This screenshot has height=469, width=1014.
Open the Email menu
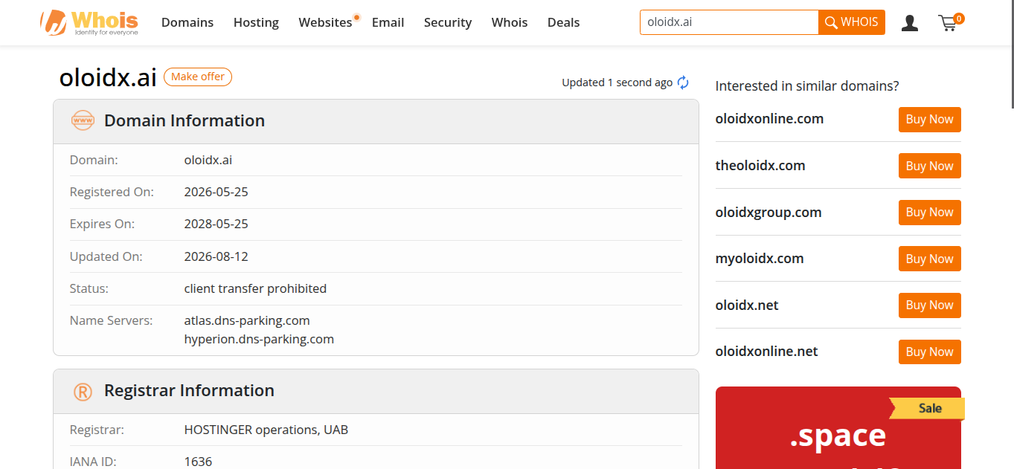pos(388,22)
